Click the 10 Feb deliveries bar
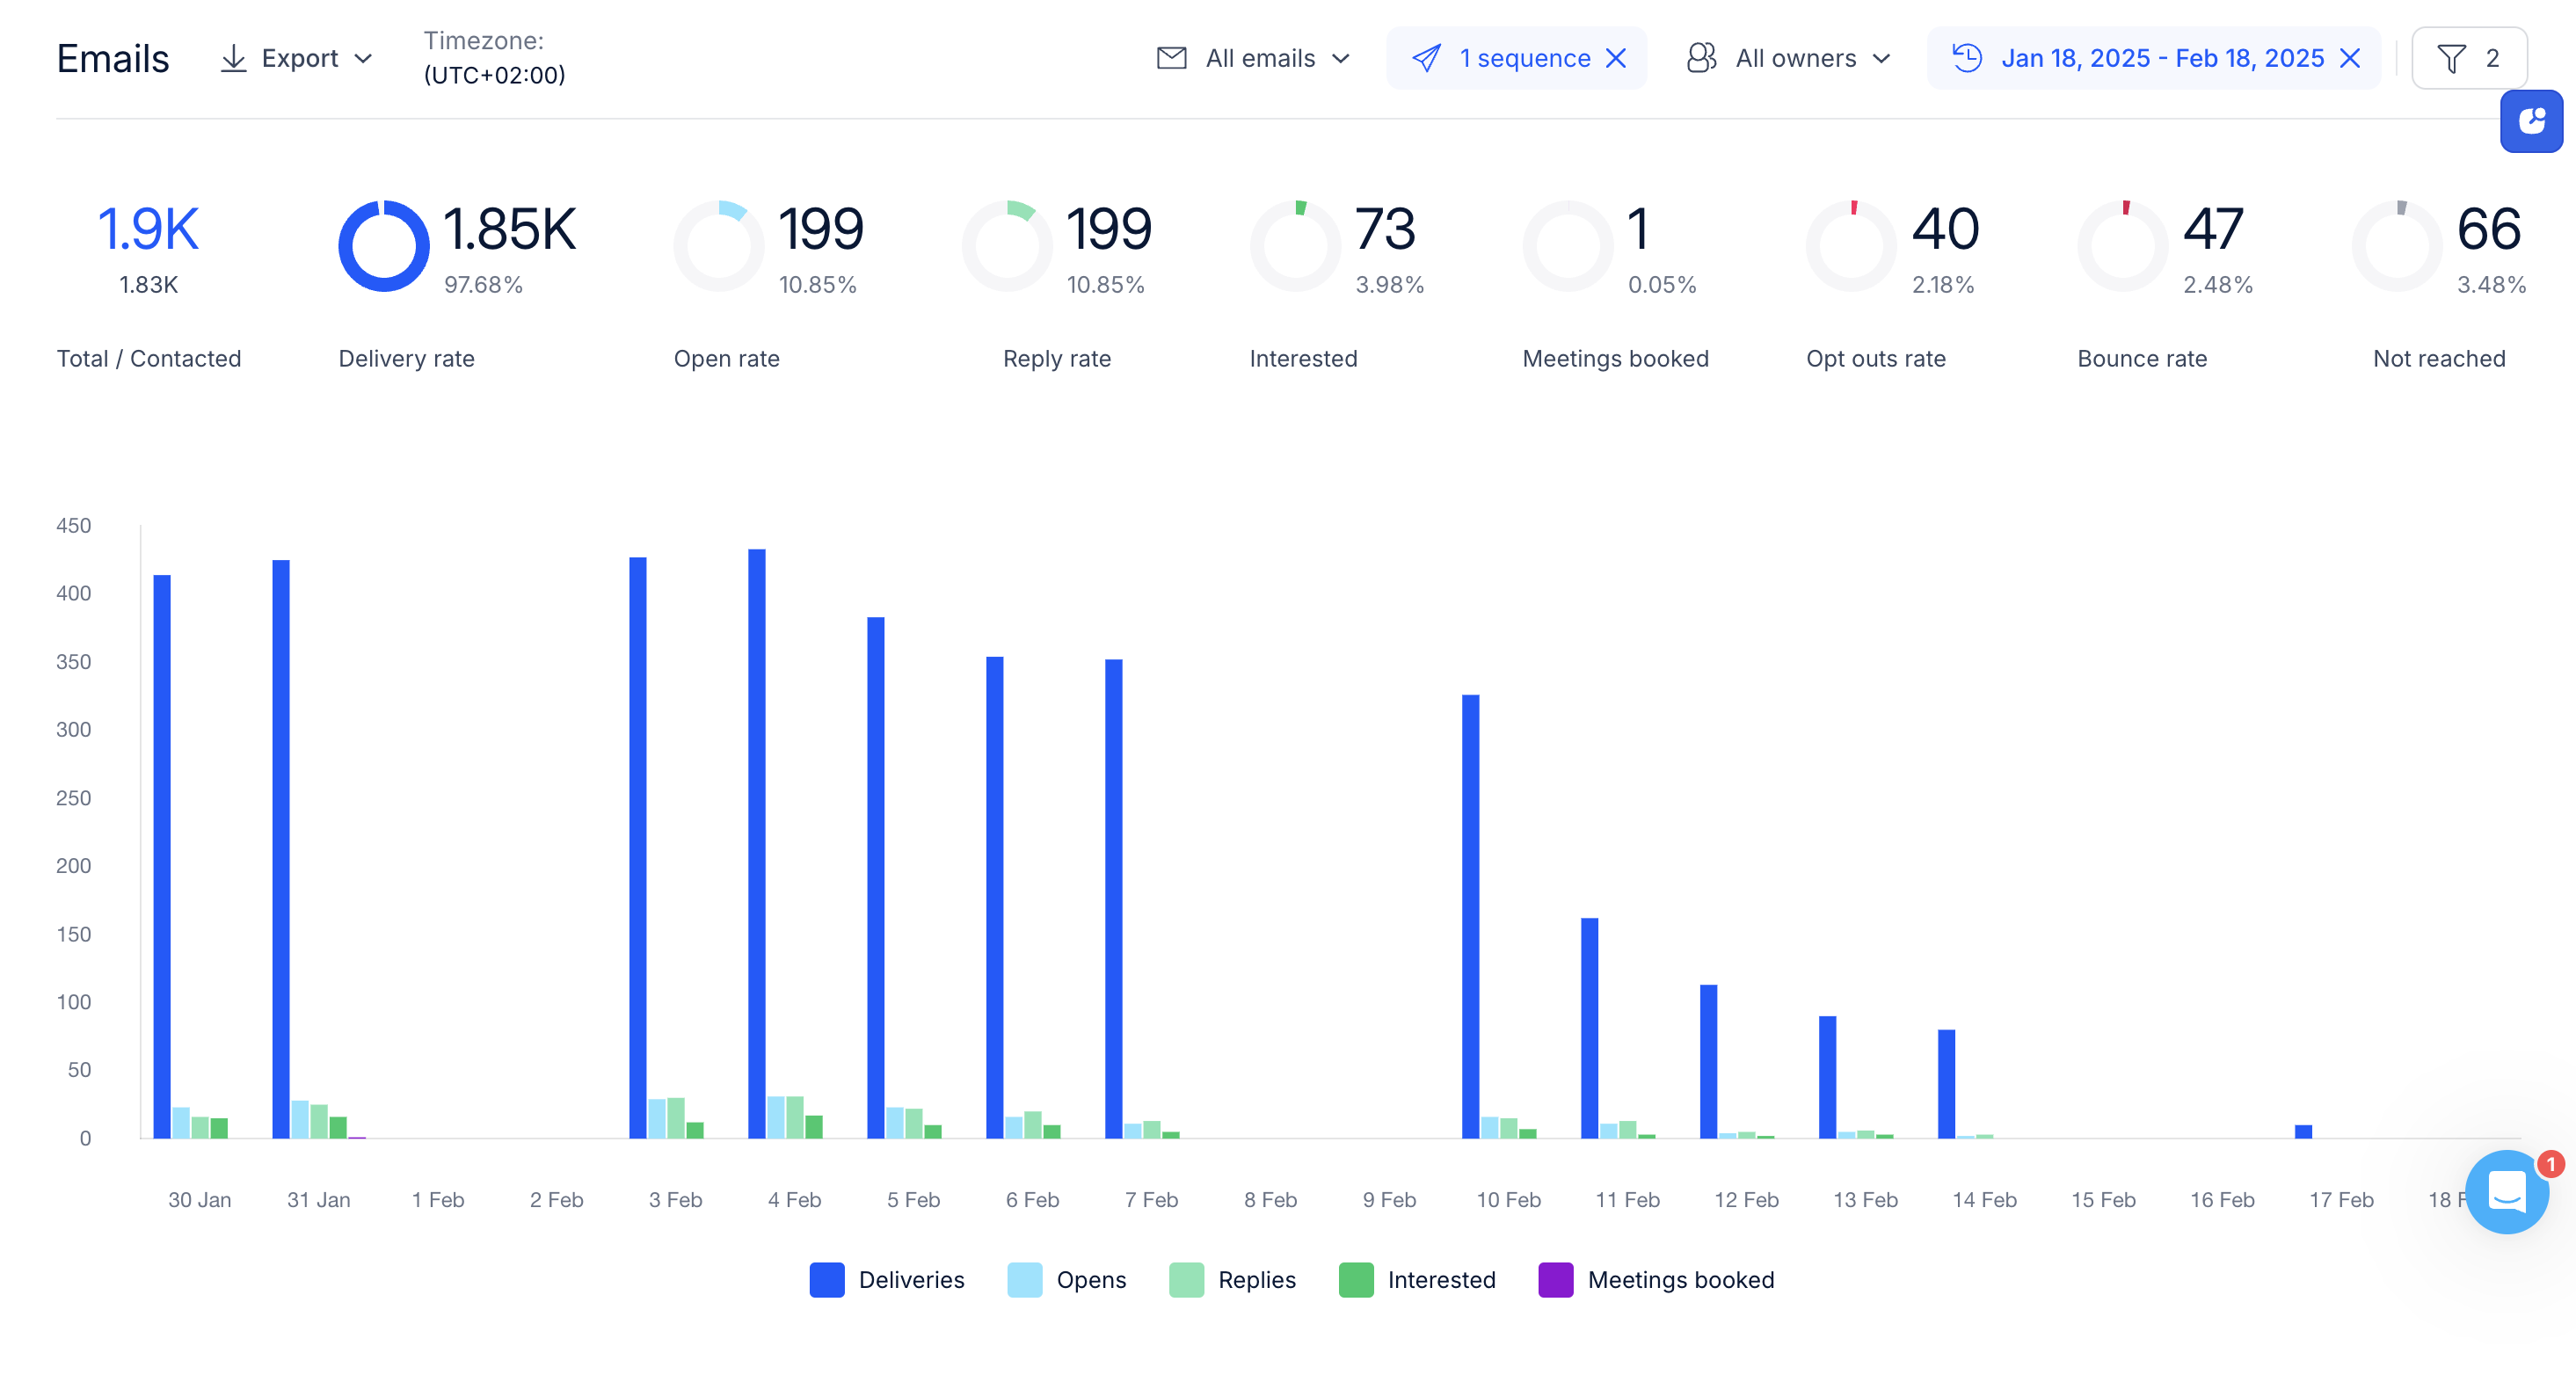This screenshot has width=2576, height=1375. click(x=1471, y=917)
